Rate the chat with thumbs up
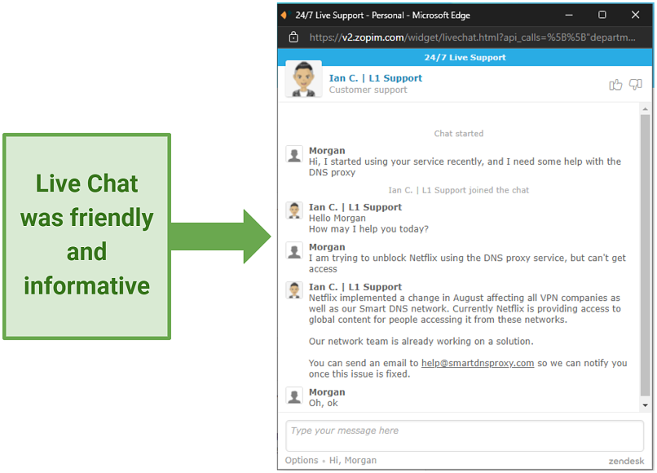Viewport: 657px width, 473px height. click(x=615, y=85)
